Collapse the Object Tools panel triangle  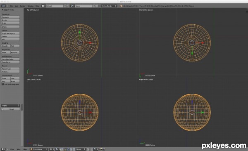pos(2,9)
